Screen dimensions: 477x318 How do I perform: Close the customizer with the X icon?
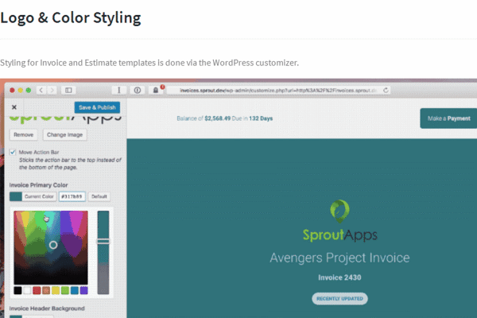14,107
